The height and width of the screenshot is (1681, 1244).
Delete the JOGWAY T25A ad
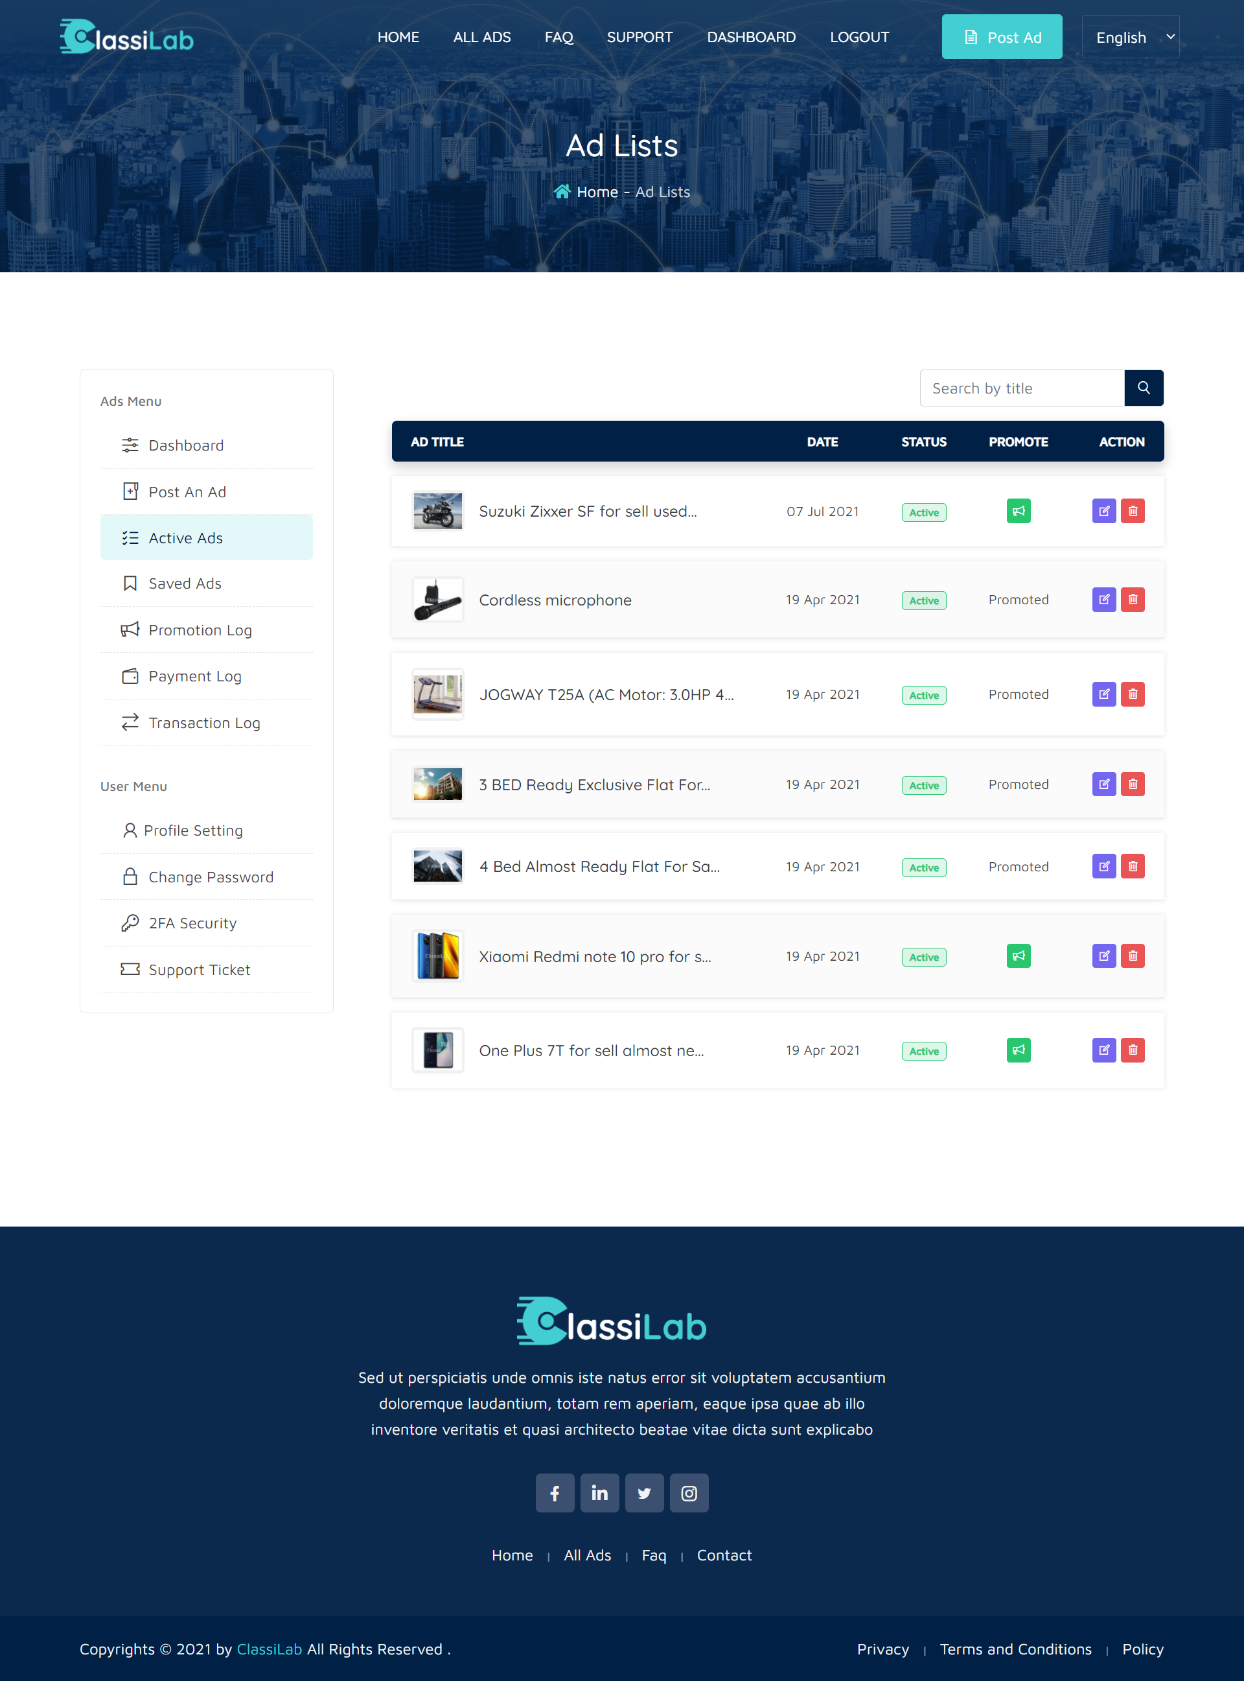(1133, 695)
